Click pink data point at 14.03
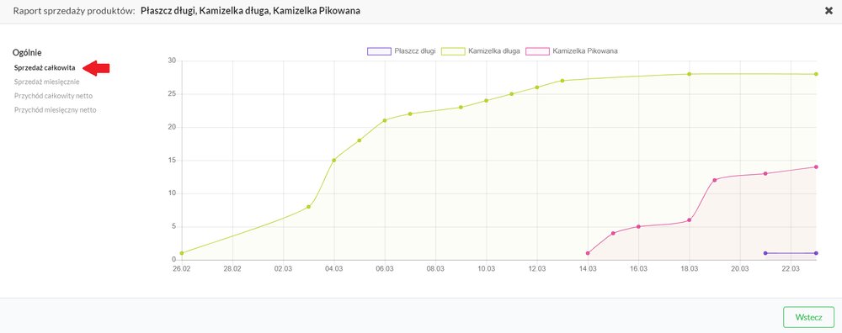842x333 pixels. point(588,253)
